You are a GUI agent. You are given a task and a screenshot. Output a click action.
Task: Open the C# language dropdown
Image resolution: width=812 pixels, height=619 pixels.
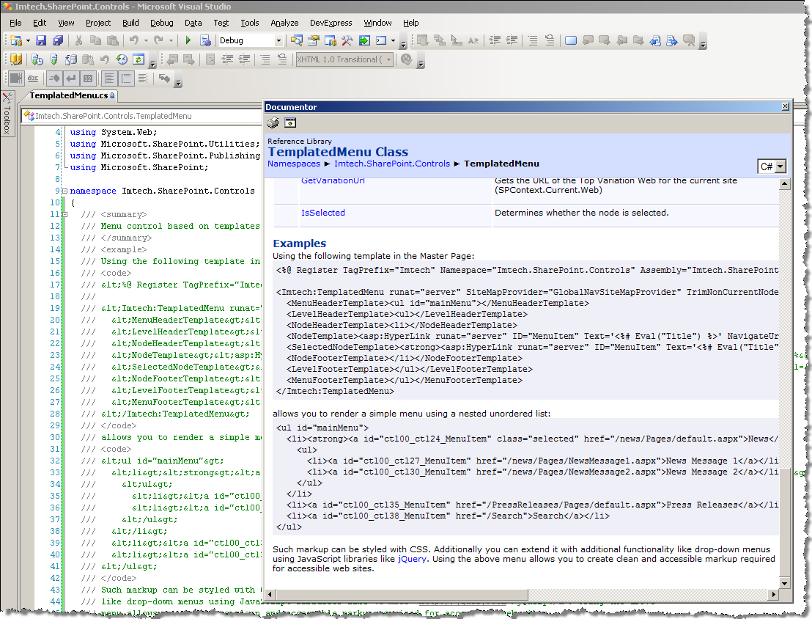pos(772,166)
